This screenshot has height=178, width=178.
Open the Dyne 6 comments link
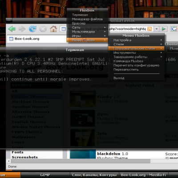pyautogui.click(x=108, y=123)
